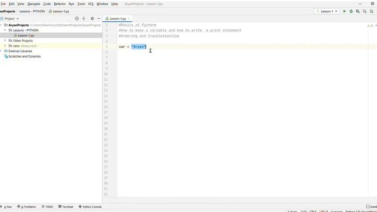377x212 pixels.
Task: Expand the Other Projects folder
Action: coord(5,41)
